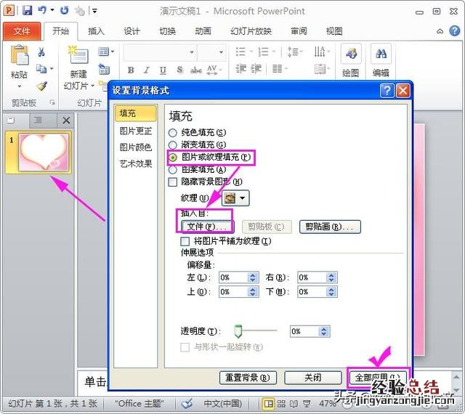Check tile picture as texture (将图片平铺为纹理)
The width and height of the screenshot is (465, 414).
pyautogui.click(x=185, y=241)
